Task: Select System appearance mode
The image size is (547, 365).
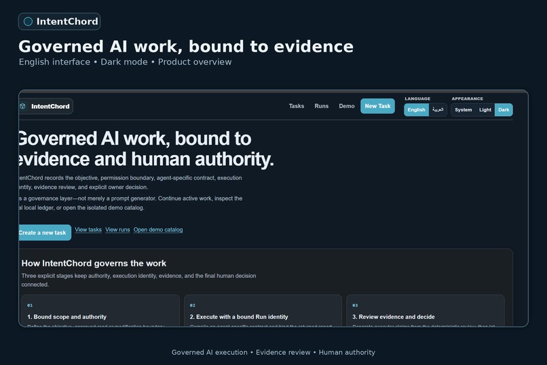Action: coord(464,109)
